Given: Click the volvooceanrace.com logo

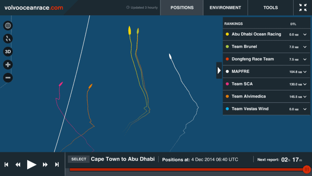Looking at the screenshot, I should click(x=34, y=7).
